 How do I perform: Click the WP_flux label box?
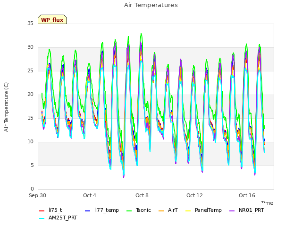point(52,19)
